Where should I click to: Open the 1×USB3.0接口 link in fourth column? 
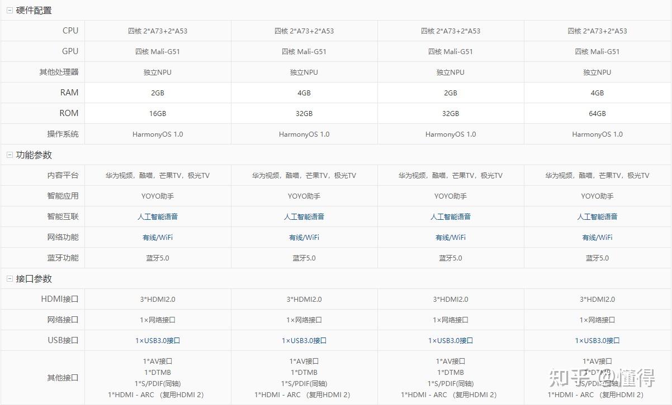[x=597, y=340]
